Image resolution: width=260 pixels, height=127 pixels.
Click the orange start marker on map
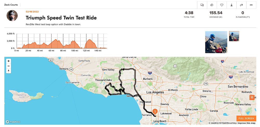[x=155, y=111]
